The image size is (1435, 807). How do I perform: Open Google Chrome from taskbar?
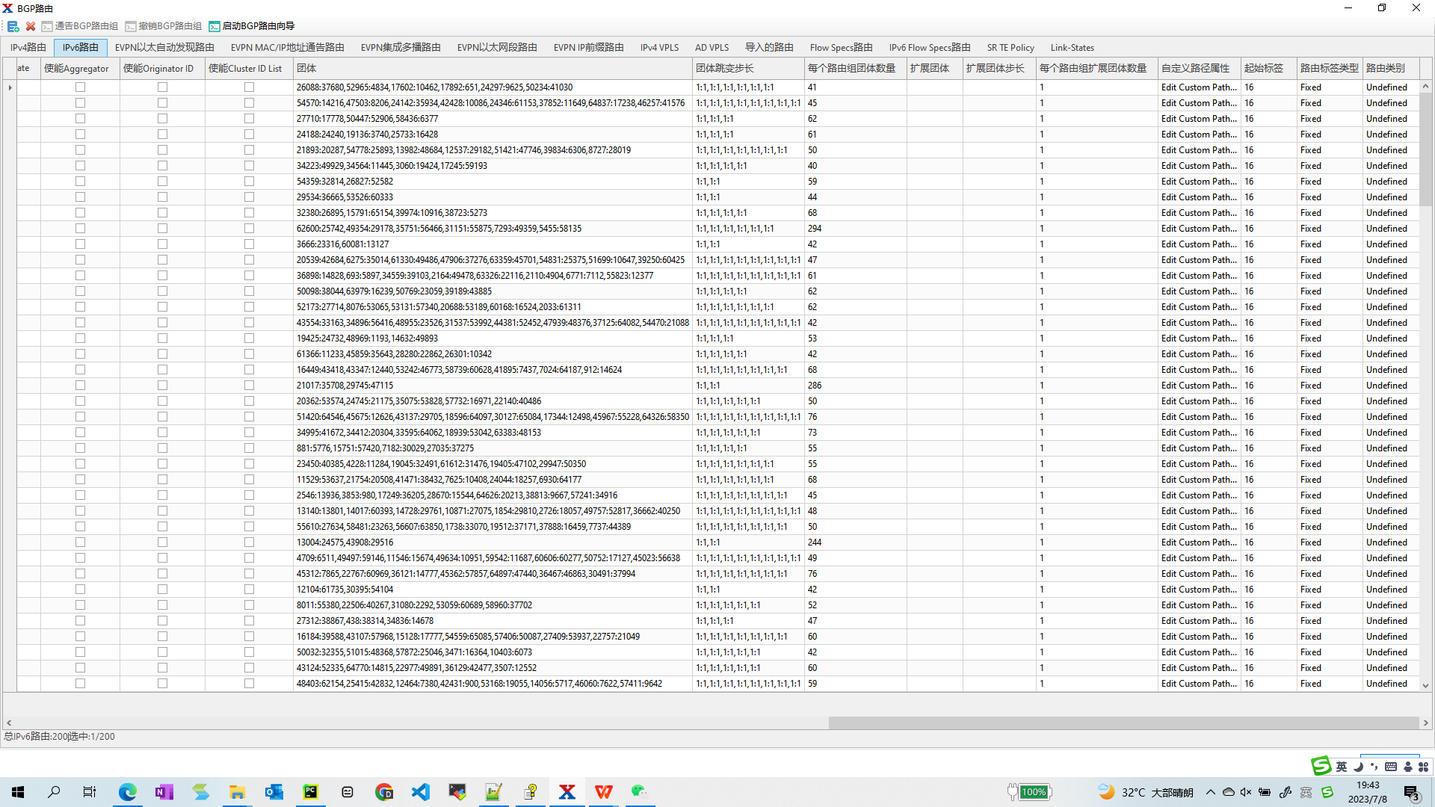[x=384, y=792]
